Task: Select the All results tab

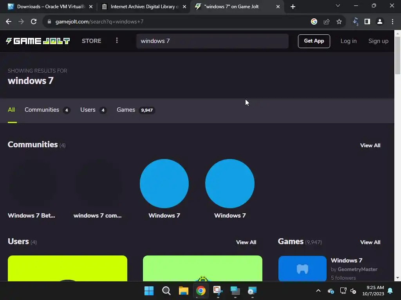Action: [11, 110]
